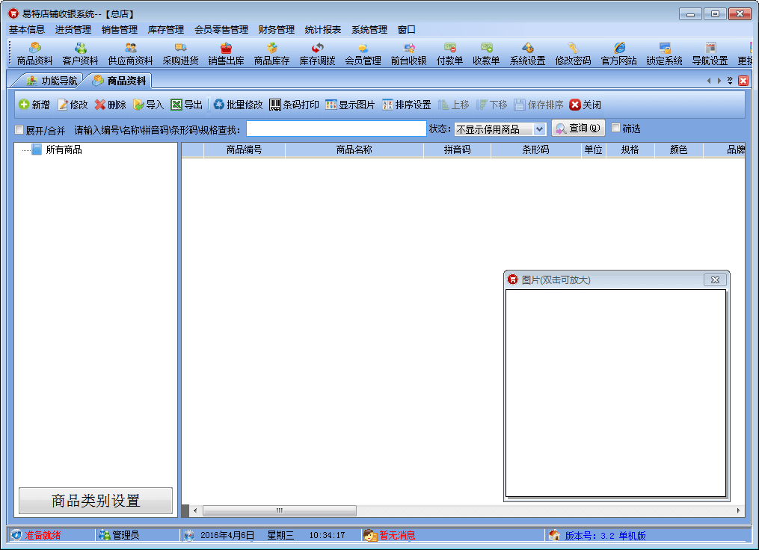Click the horizontal scrollbar in product grid
The height and width of the screenshot is (550, 759).
click(x=279, y=511)
